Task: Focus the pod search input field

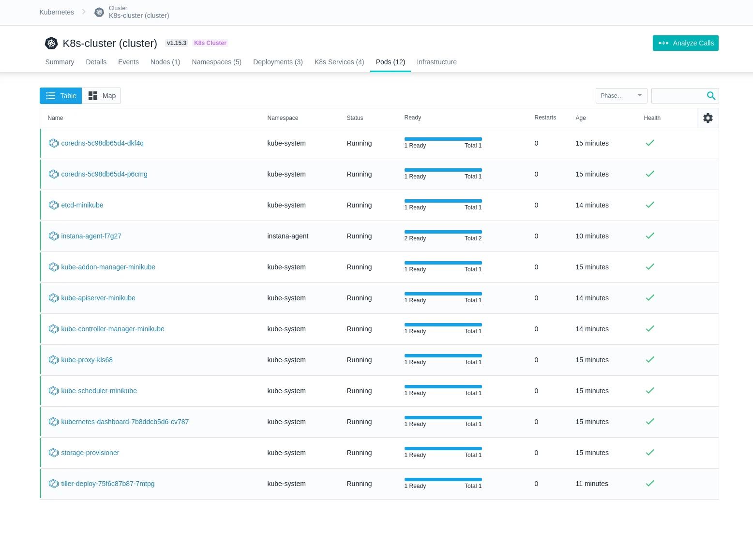Action: coord(678,96)
